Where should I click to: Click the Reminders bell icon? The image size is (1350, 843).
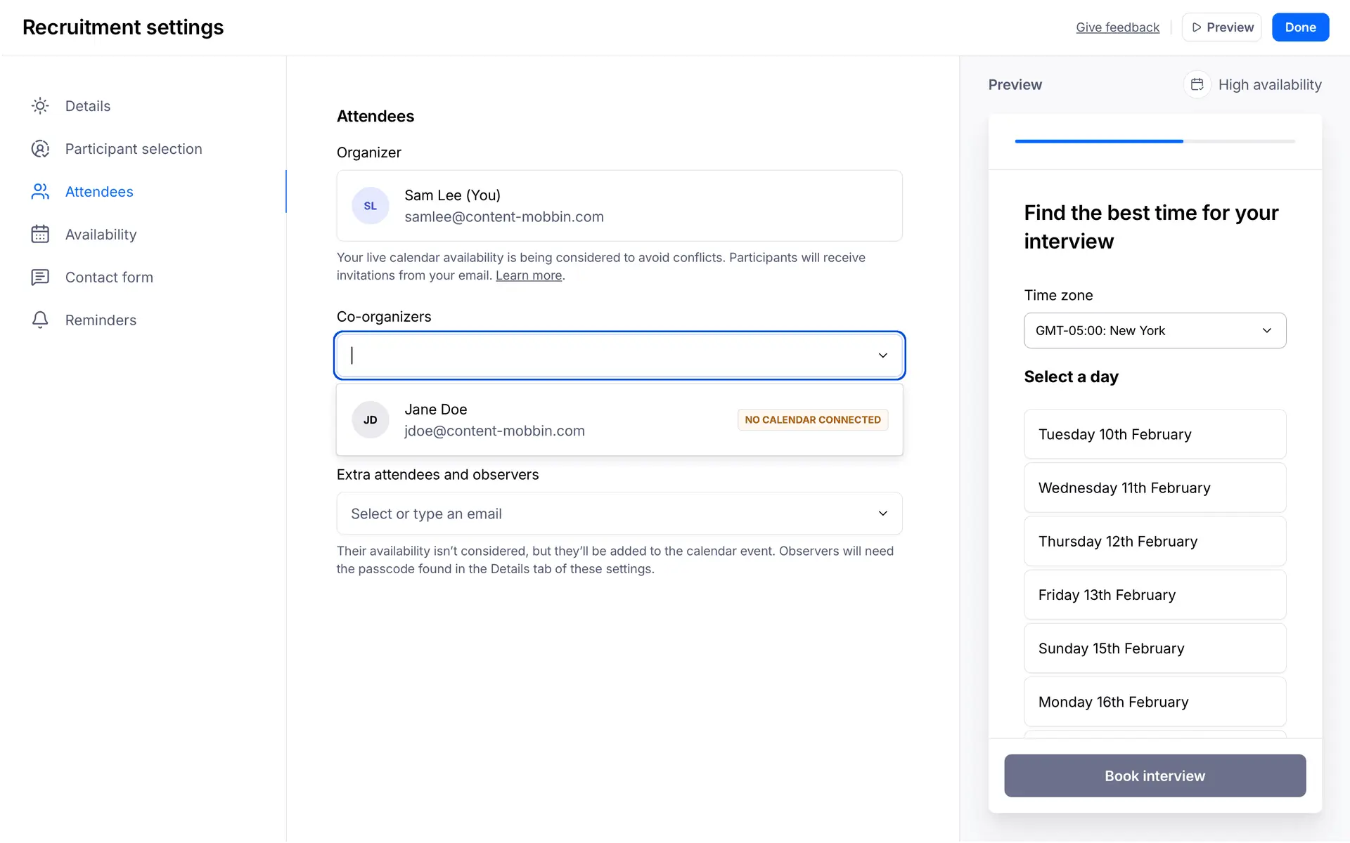pos(40,320)
